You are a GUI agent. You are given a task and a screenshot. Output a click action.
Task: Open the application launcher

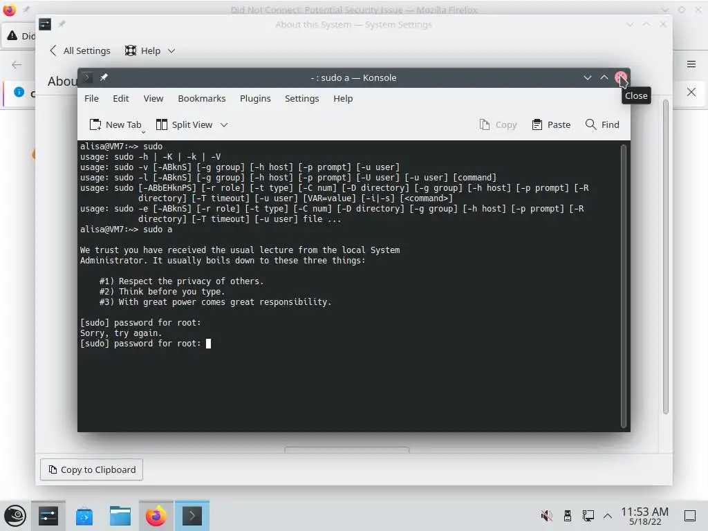(x=15, y=516)
